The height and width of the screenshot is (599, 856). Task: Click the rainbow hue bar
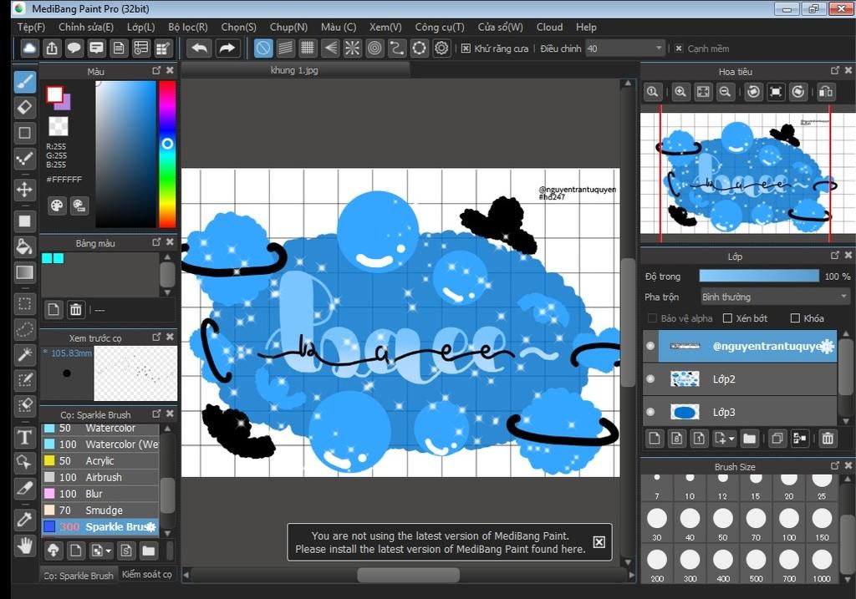point(167,154)
